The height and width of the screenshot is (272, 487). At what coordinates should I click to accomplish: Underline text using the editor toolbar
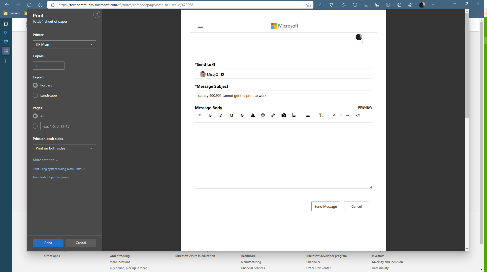point(232,115)
